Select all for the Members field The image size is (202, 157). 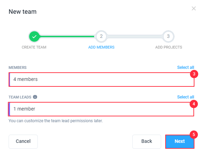coord(186,67)
